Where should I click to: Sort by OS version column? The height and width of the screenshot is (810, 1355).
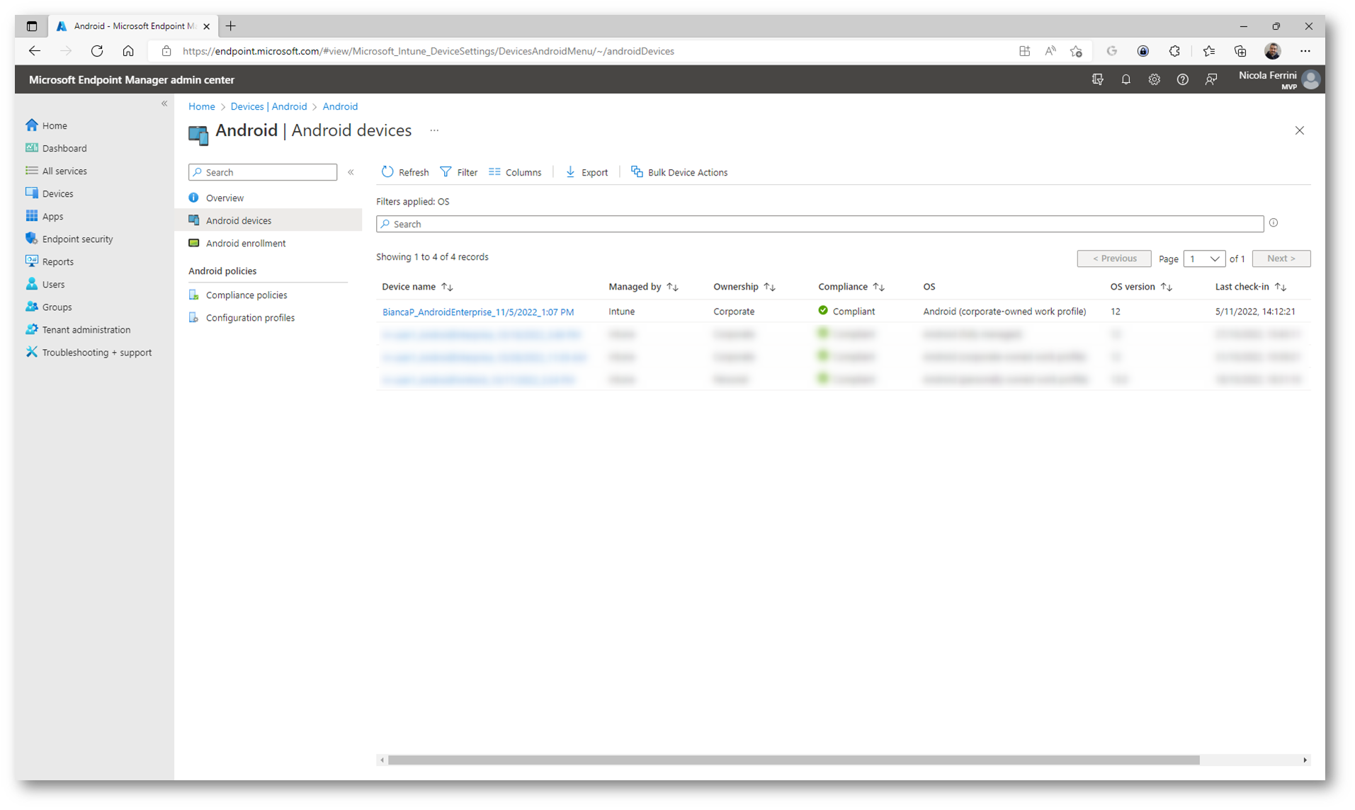(1141, 287)
